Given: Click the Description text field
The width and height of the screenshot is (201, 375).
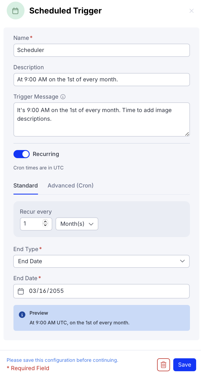Looking at the screenshot, I should click(102, 79).
